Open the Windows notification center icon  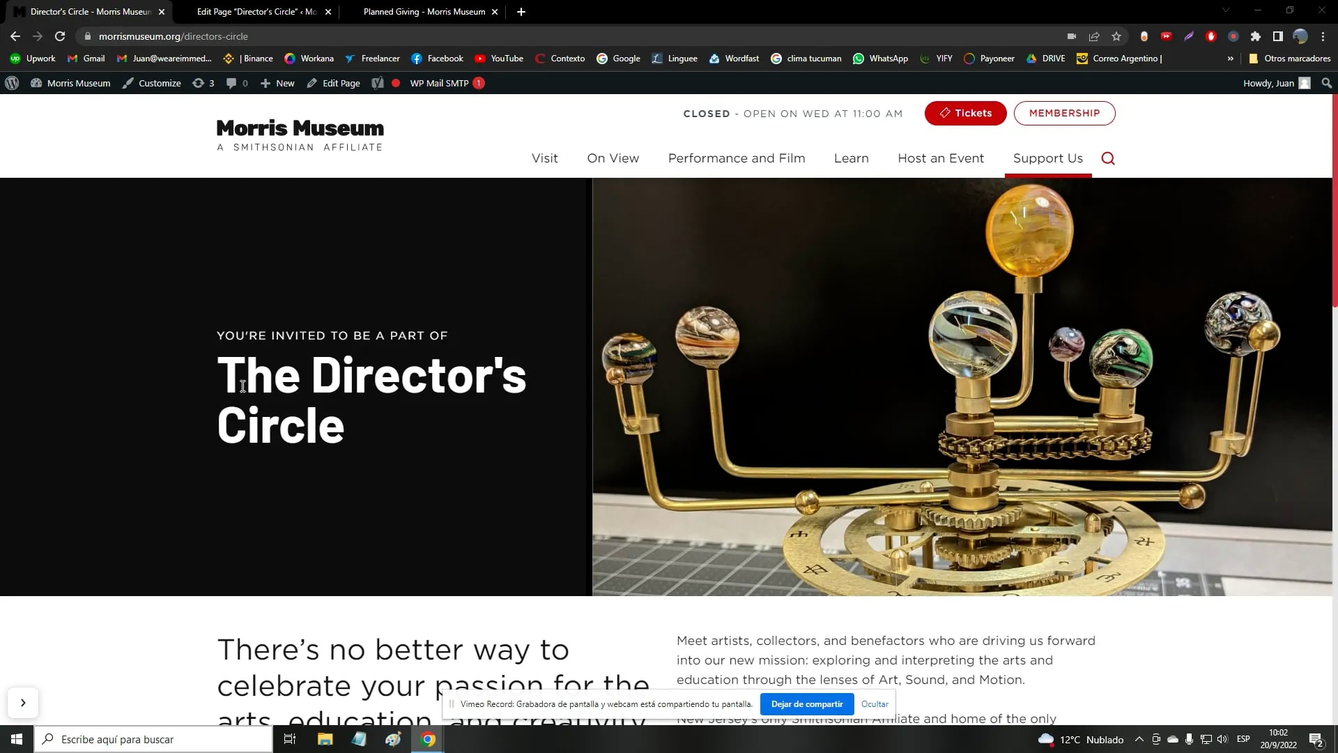pos(1316,740)
